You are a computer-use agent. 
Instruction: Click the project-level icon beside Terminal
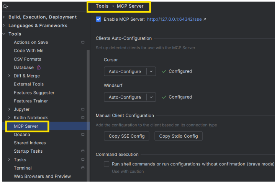[83, 168]
